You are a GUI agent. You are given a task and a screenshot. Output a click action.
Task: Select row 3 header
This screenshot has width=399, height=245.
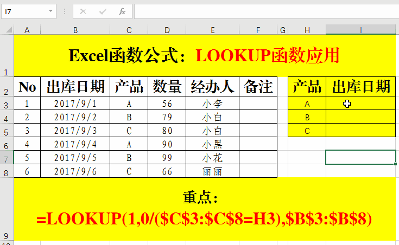[7, 103]
